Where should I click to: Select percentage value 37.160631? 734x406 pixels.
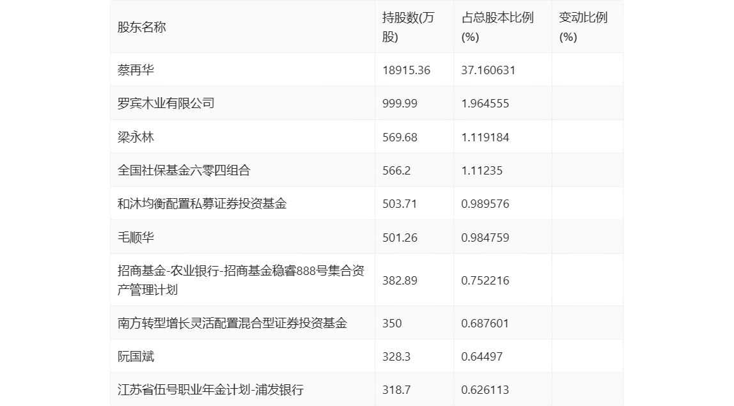click(x=488, y=70)
